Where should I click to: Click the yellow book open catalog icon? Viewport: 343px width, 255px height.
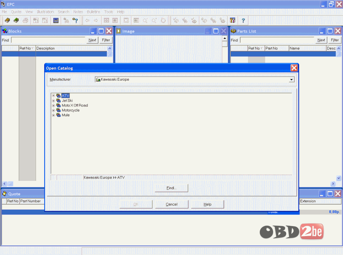pos(8,20)
